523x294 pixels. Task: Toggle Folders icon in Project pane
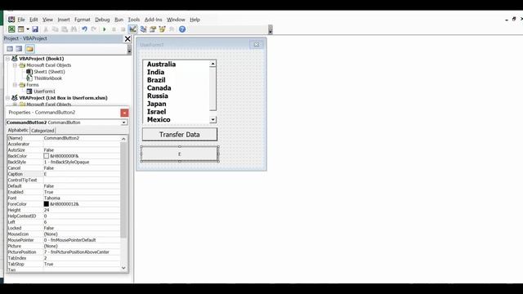pyautogui.click(x=29, y=49)
